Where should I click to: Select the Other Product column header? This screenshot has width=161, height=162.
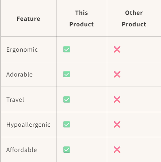(x=134, y=19)
